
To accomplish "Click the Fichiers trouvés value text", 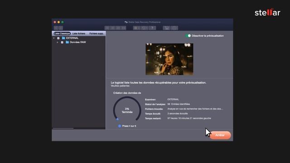I will [x=195, y=109].
